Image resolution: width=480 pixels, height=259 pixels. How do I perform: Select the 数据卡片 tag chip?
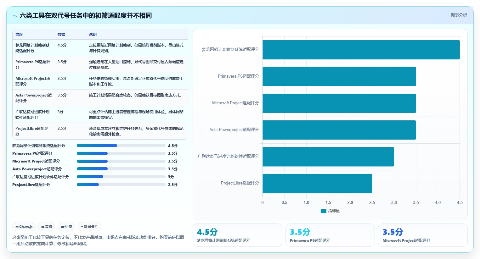[89, 227]
